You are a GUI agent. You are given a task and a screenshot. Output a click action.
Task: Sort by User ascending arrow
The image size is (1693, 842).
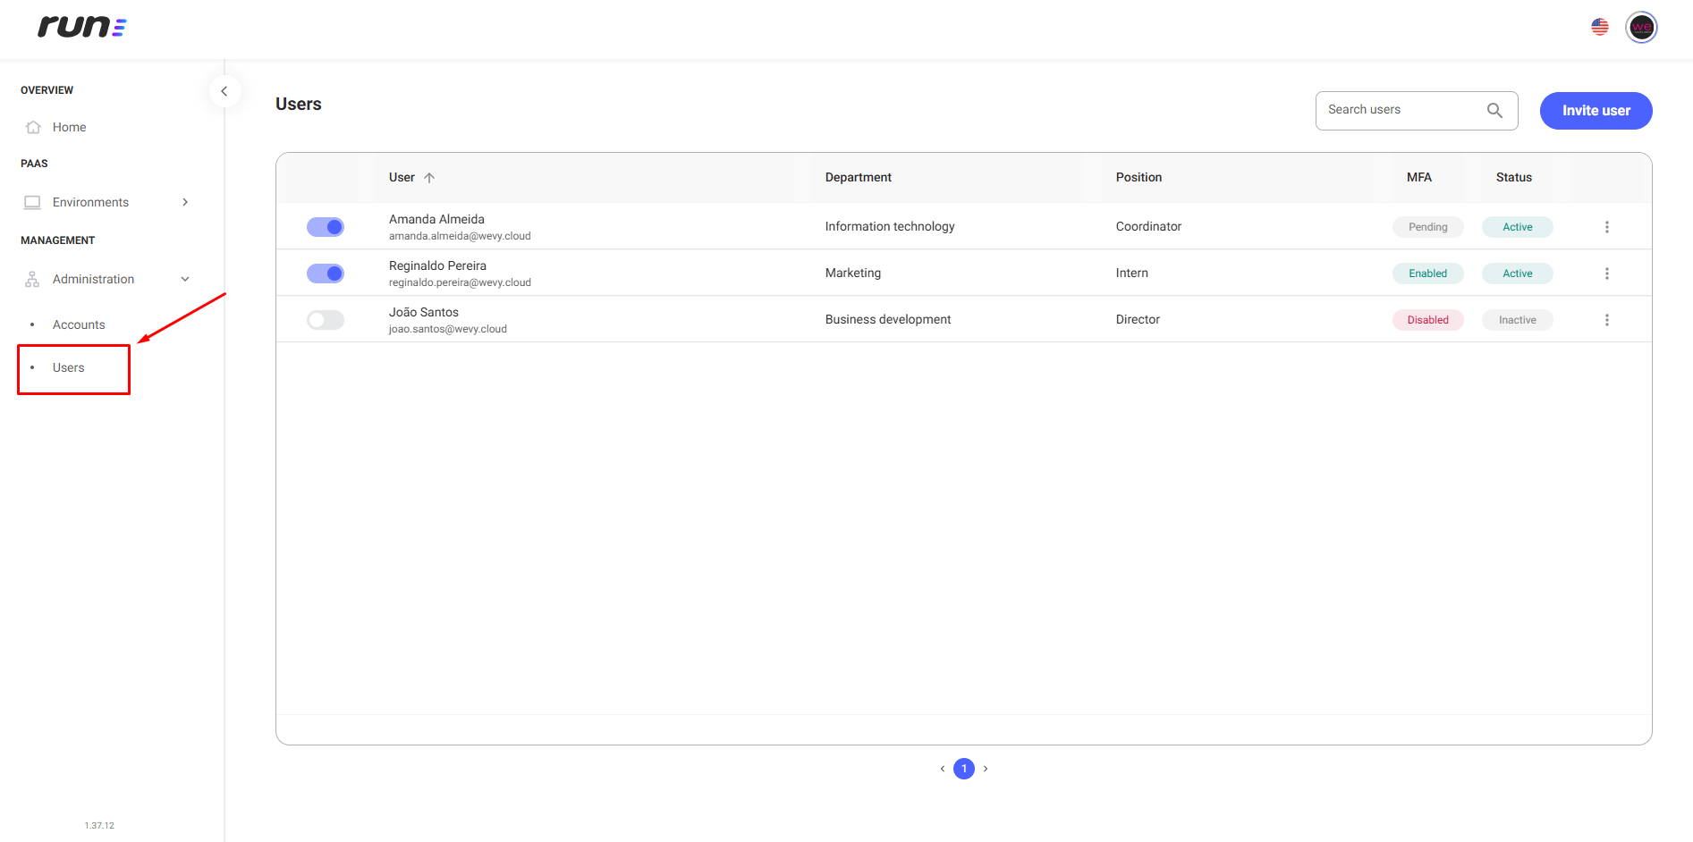click(x=429, y=178)
